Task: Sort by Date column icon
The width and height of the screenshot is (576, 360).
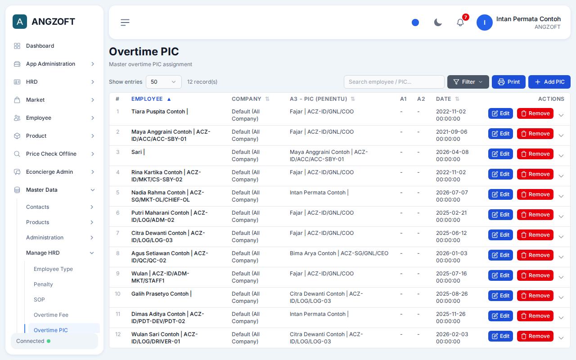Action: [x=457, y=99]
